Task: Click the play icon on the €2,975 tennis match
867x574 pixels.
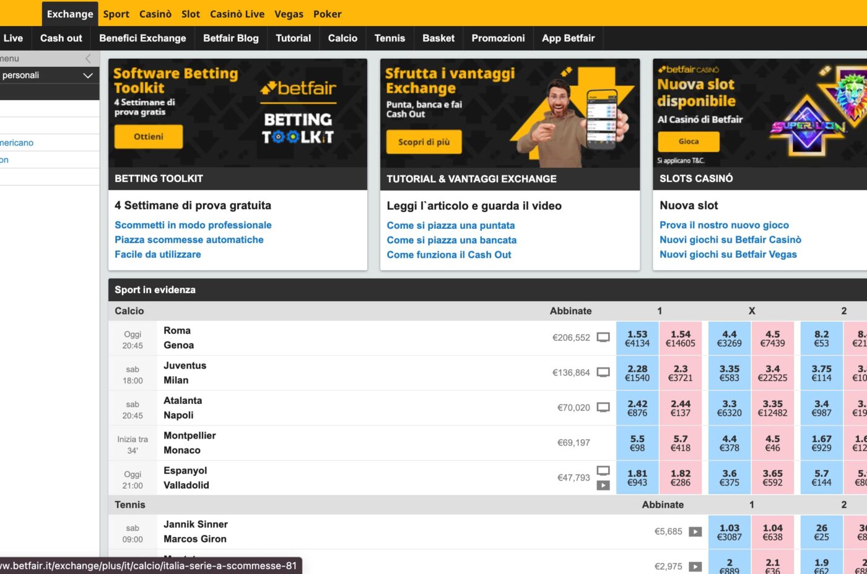Action: 695,566
